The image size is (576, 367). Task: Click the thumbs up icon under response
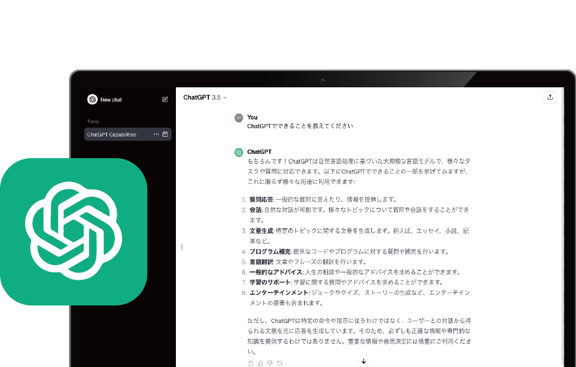coord(260,363)
